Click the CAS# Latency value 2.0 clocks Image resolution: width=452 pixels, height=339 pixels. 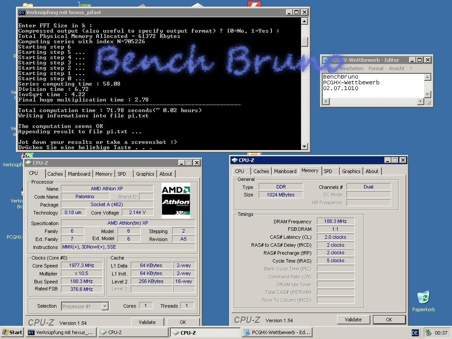[x=335, y=237]
